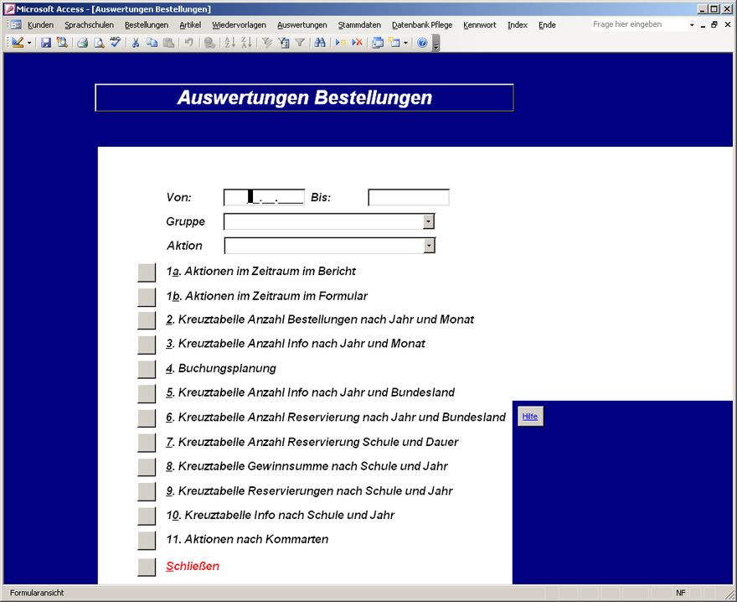737x602 pixels.
Task: Click the New Object icon
Action: [x=394, y=43]
